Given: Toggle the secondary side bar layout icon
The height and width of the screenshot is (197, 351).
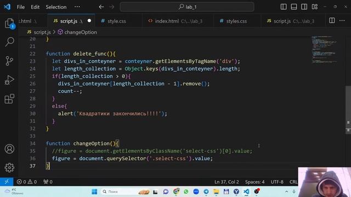Looking at the screenshot, I should point(304,7).
